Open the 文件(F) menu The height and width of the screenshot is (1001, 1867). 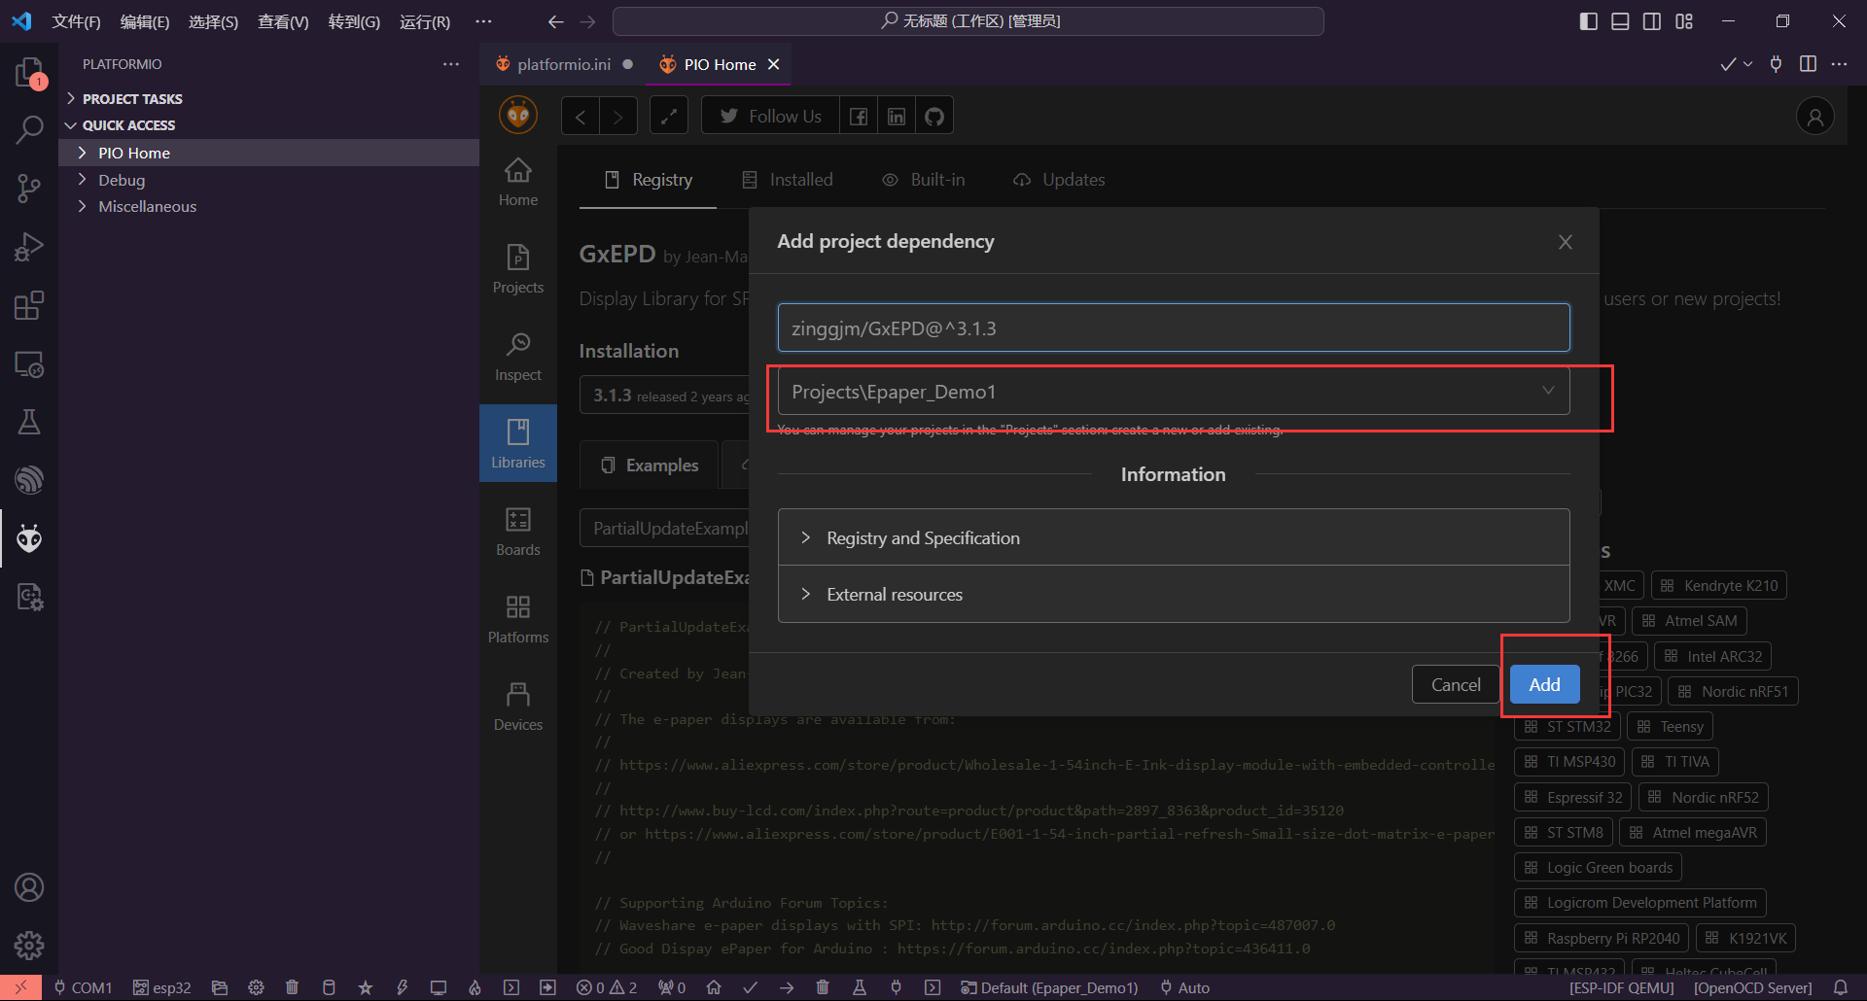click(x=76, y=21)
